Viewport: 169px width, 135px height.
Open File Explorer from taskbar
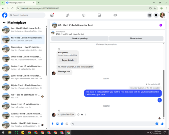point(10,133)
